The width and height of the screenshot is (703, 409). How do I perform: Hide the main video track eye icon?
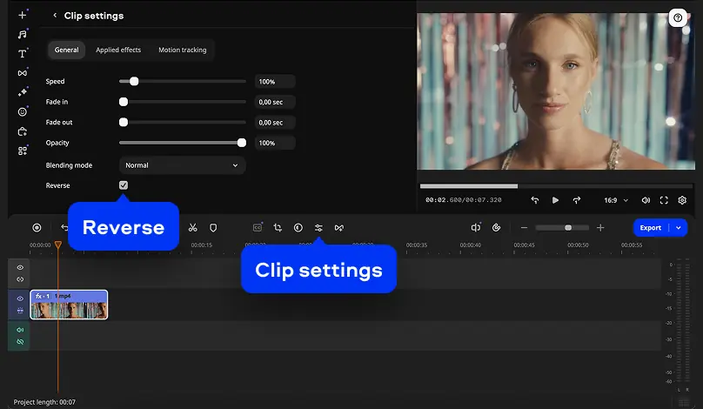tap(20, 298)
